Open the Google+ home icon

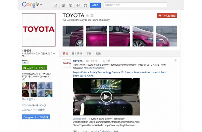click(x=56, y=5)
